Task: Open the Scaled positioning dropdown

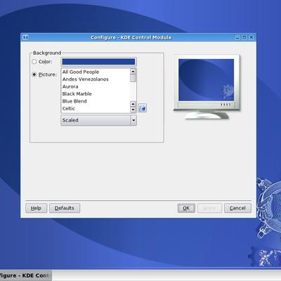Action: tap(98, 120)
